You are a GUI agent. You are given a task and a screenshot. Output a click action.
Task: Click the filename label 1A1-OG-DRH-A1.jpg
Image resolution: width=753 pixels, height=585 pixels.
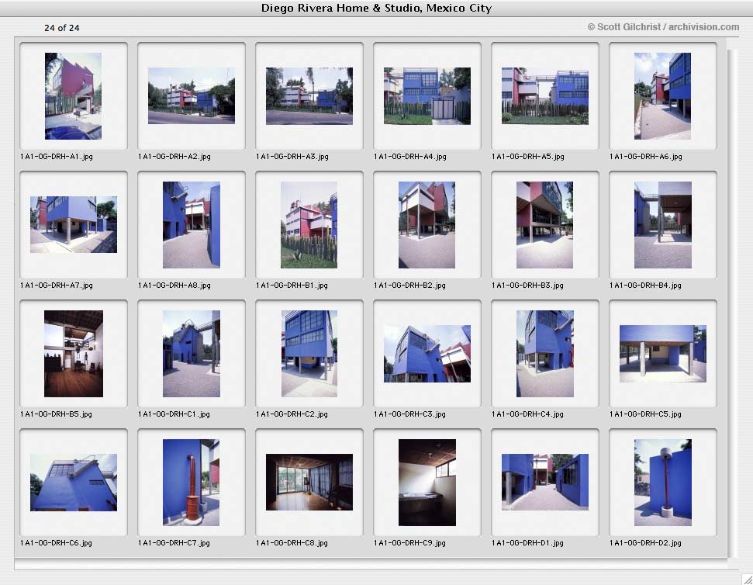coord(57,157)
